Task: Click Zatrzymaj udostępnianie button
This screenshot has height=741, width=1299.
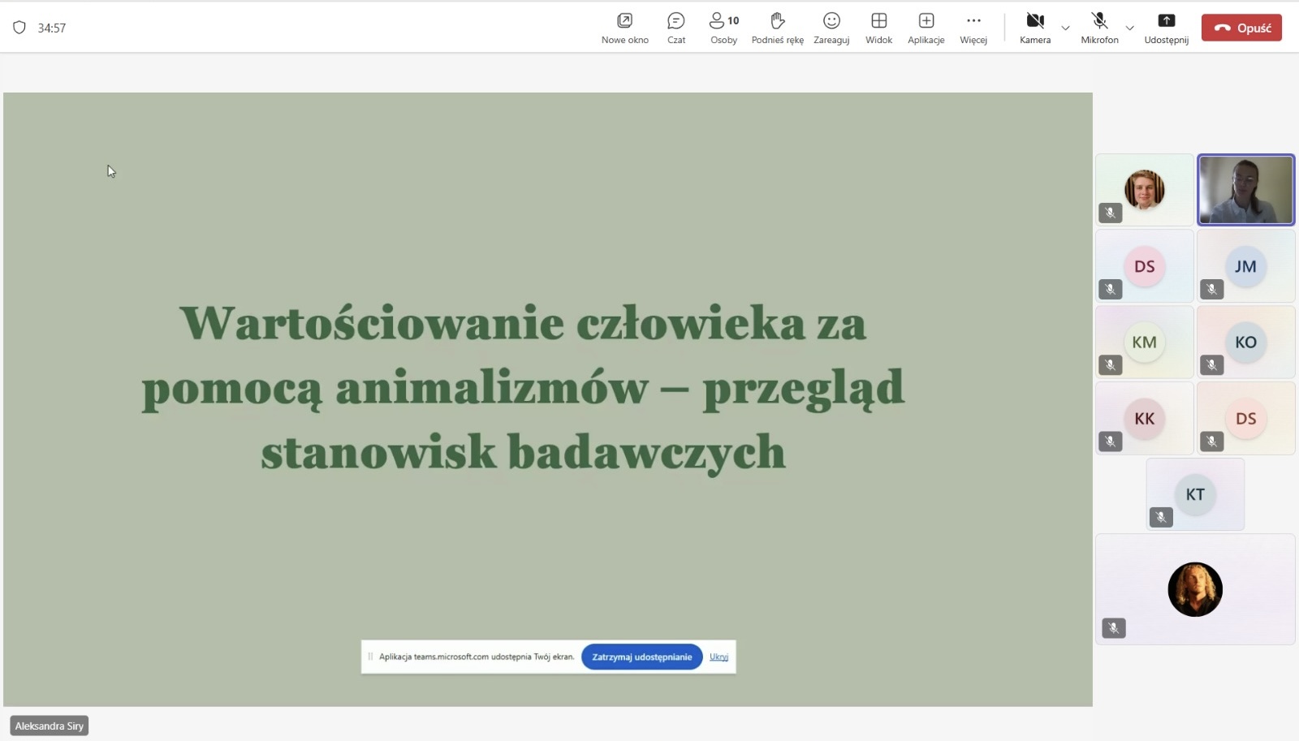Action: 641,657
